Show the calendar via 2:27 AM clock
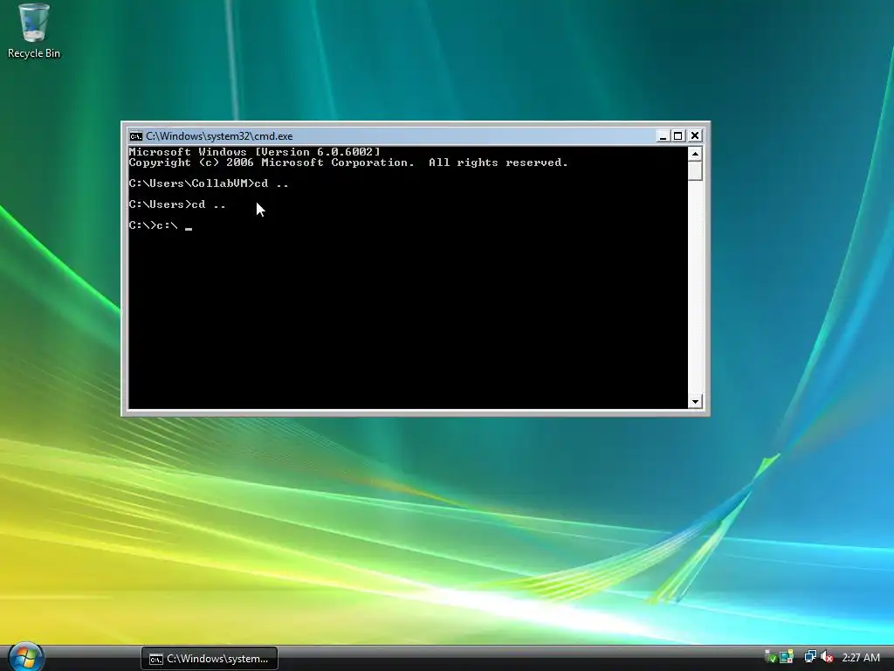The width and height of the screenshot is (894, 671). (860, 658)
